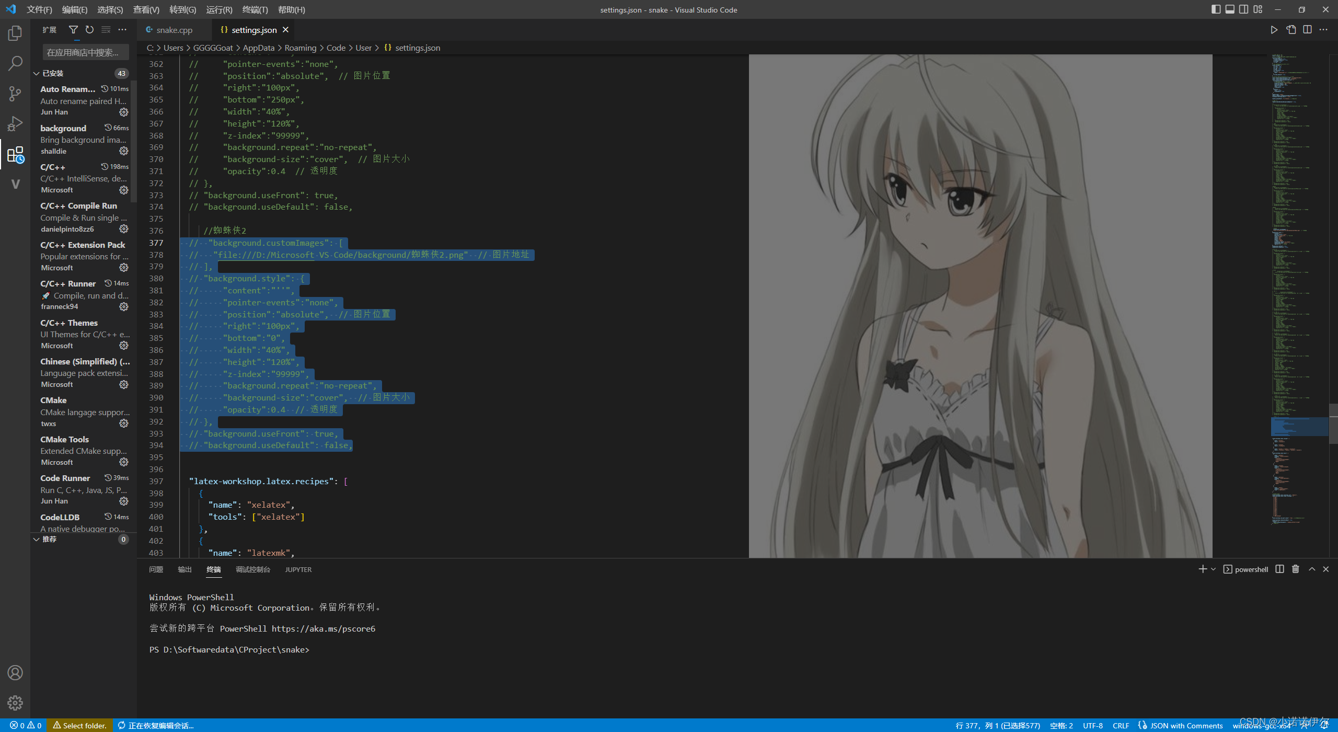Split the editor with the split icon
The image size is (1338, 732).
pos(1307,30)
